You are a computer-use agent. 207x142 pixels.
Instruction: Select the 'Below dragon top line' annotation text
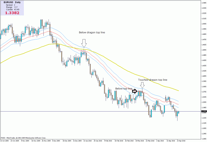(92, 32)
